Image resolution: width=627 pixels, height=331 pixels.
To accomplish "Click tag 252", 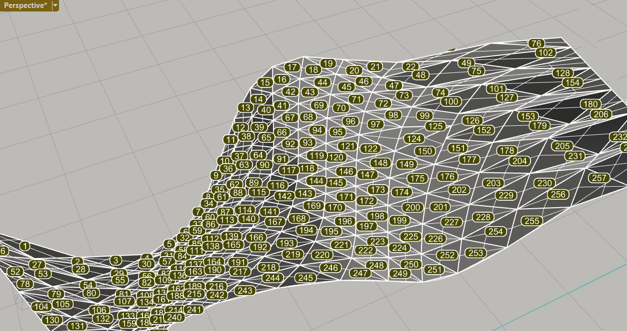I will pyautogui.click(x=446, y=255).
